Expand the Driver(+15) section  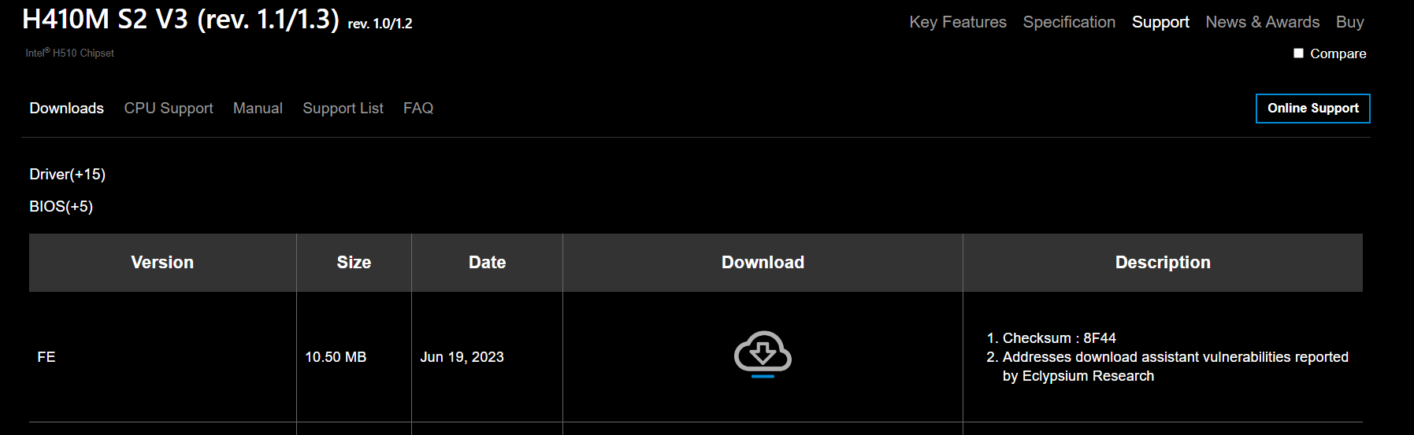click(x=68, y=174)
